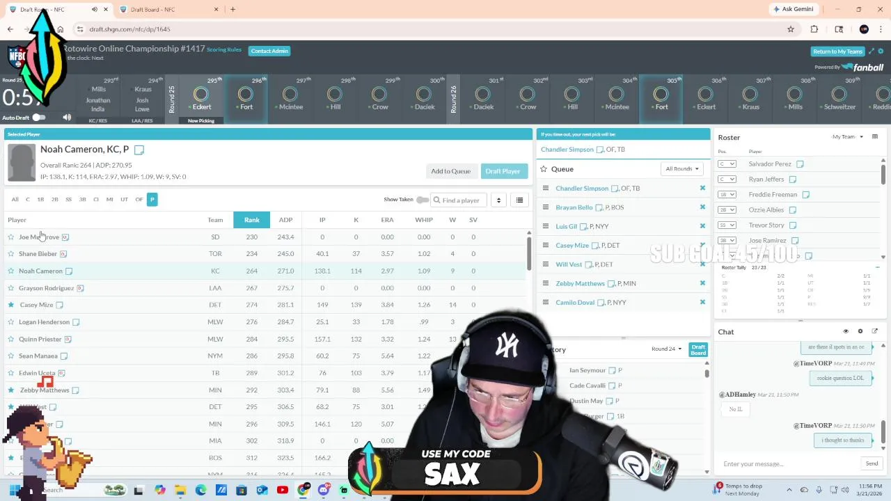
Task: Change Salvador Perez position dropdown
Action: [x=727, y=164]
